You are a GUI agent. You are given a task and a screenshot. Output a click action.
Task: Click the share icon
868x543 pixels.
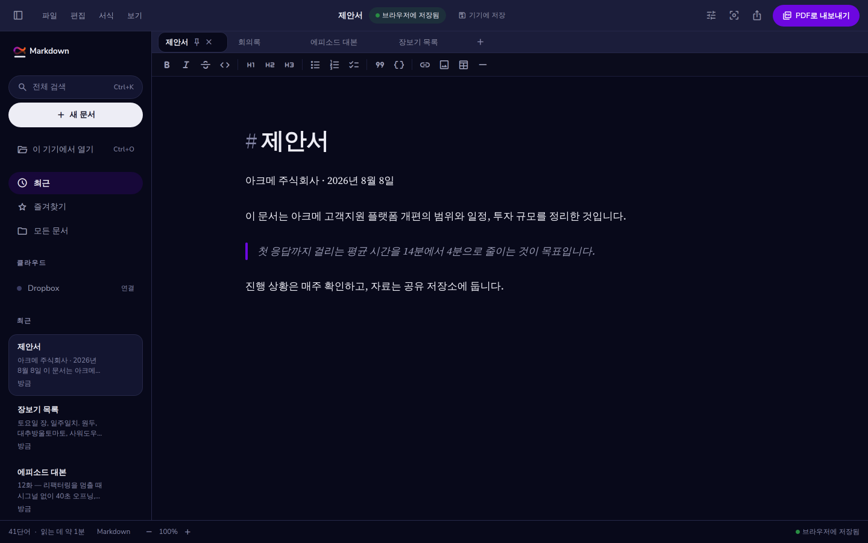pos(757,15)
